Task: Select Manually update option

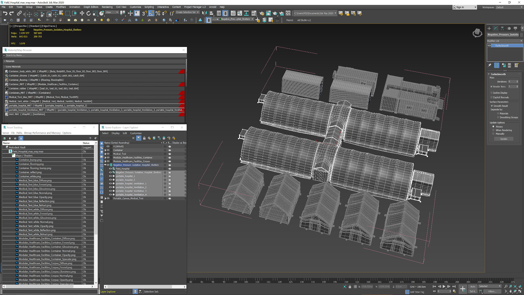Action: coord(493,134)
